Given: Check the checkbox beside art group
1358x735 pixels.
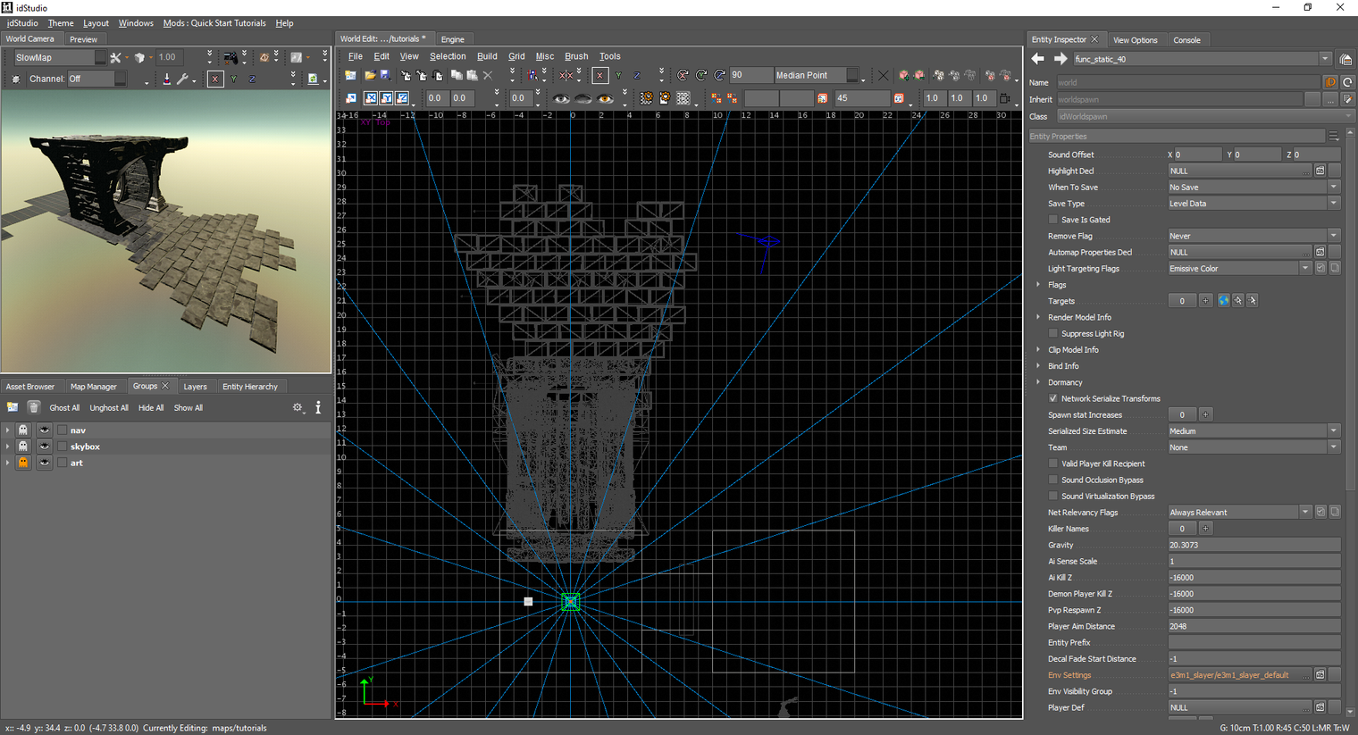Looking at the screenshot, I should [x=62, y=463].
